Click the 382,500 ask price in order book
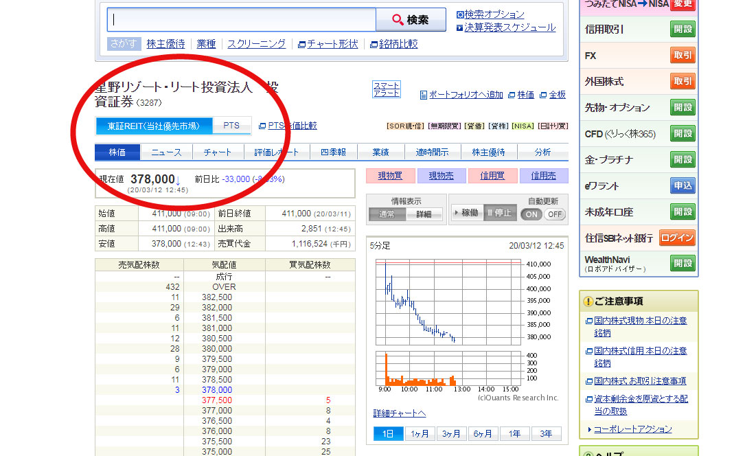Image resolution: width=745 pixels, height=456 pixels. click(x=217, y=297)
